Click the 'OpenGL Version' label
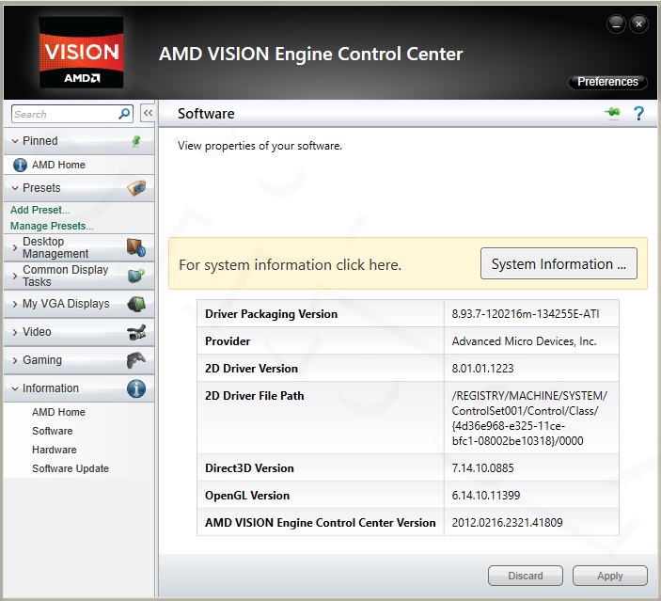Image resolution: width=661 pixels, height=601 pixels. tap(247, 496)
